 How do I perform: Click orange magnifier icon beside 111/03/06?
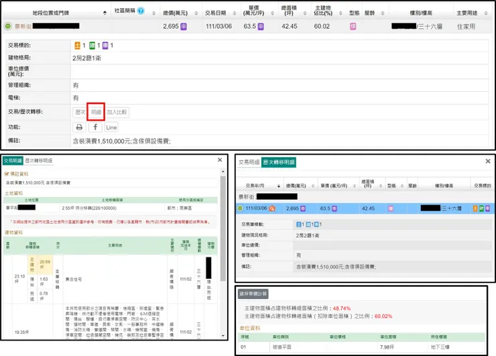[271, 209]
